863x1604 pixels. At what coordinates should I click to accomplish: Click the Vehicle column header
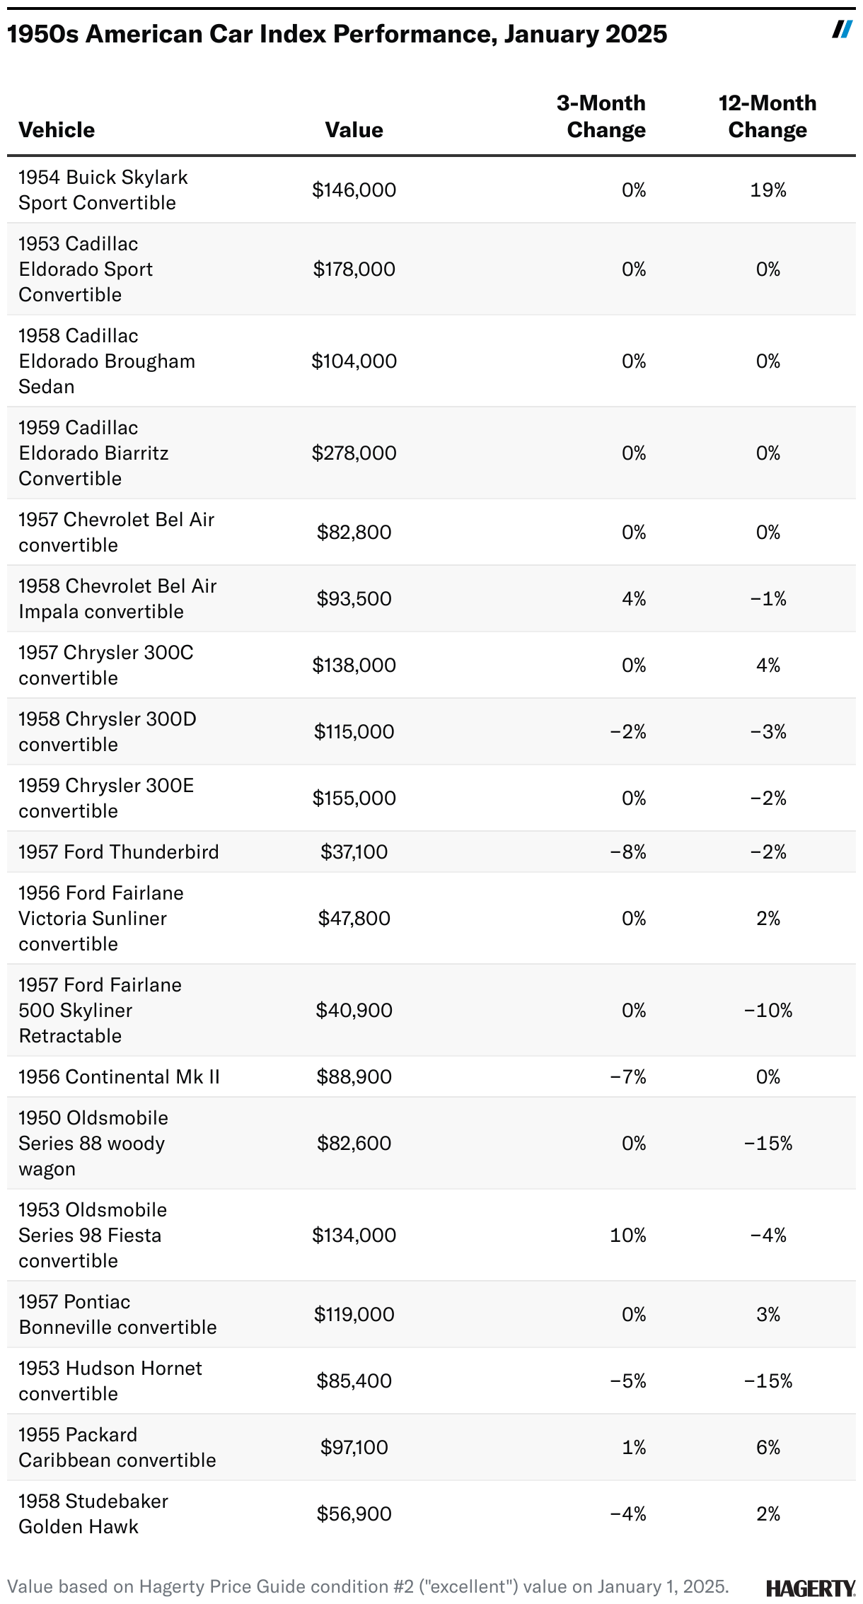pyautogui.click(x=57, y=130)
